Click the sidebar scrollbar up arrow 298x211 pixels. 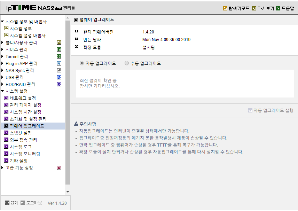pos(68,18)
